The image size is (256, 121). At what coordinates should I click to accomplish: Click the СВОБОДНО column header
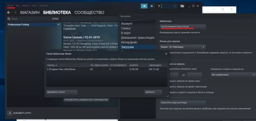coord(155,65)
